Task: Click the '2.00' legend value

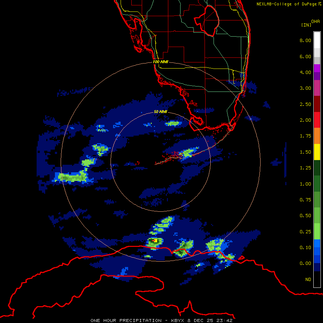Action: [x=305, y=120]
